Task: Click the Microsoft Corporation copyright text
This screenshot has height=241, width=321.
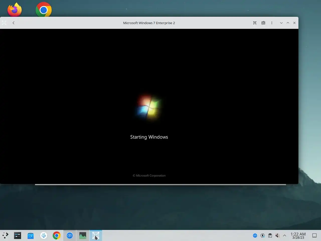Action: 149,175
